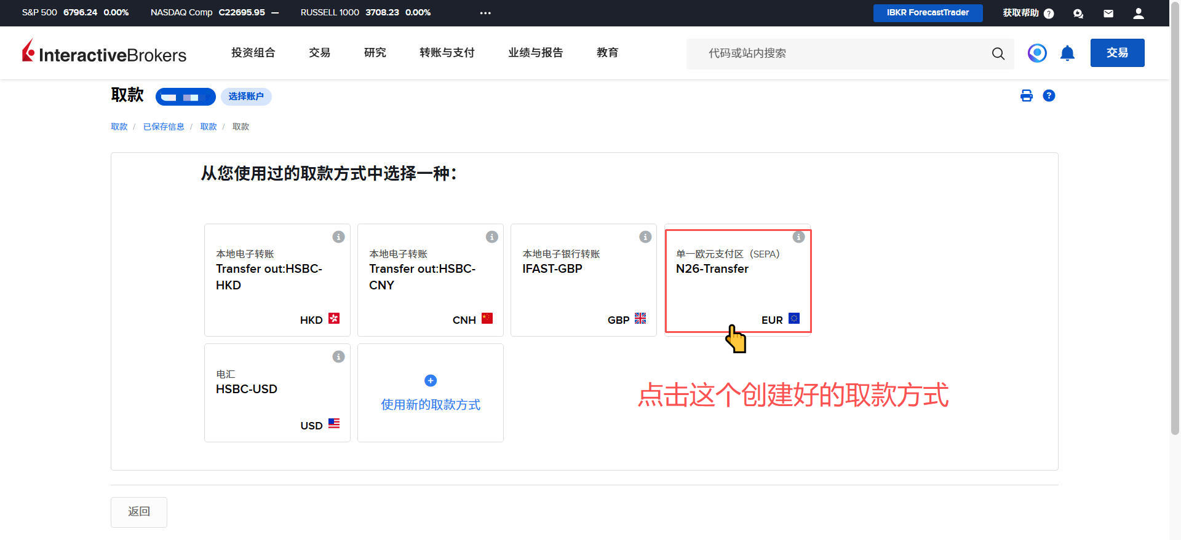The image size is (1181, 540).
Task: Click the 返回 back button
Action: pos(139,512)
